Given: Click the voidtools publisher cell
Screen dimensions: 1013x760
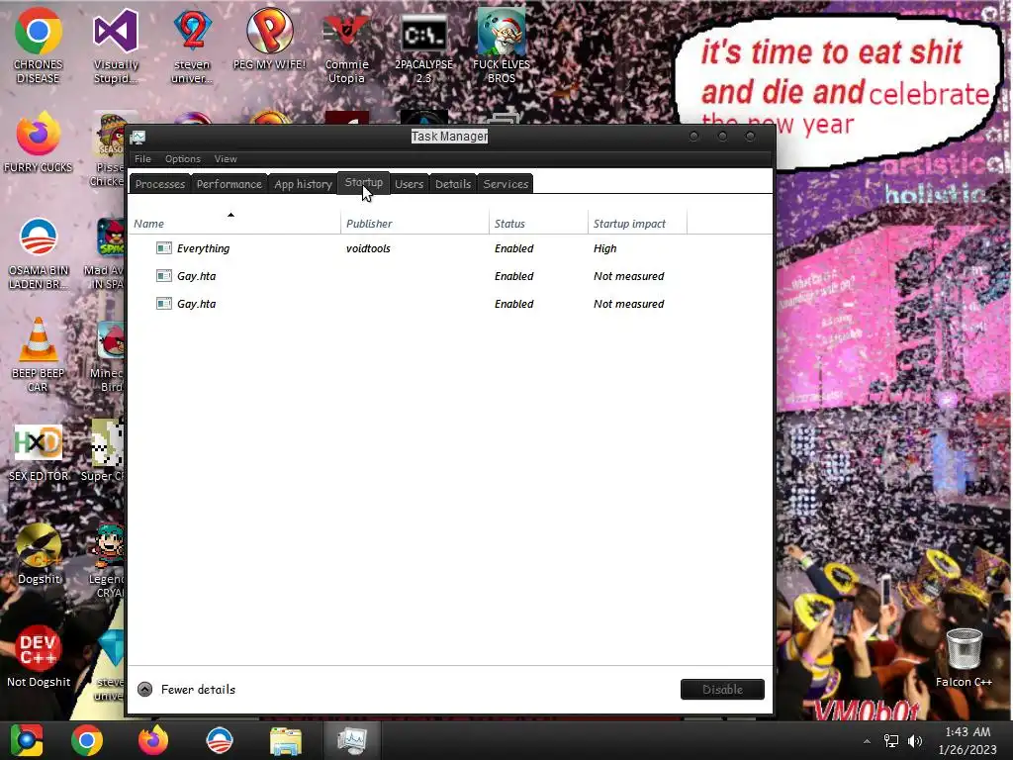Looking at the screenshot, I should 368,248.
